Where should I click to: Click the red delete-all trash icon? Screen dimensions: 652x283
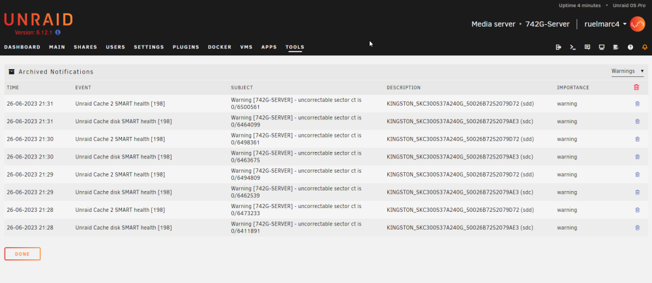[x=636, y=87]
